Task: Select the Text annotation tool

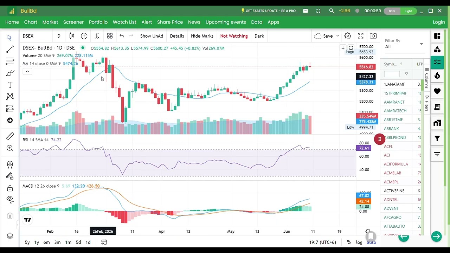Action: coord(10,85)
